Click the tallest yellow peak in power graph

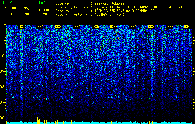(x=38, y=121)
